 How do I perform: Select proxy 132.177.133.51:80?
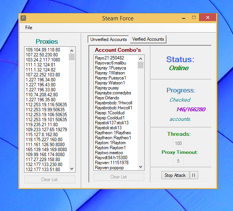pyautogui.click(x=43, y=170)
